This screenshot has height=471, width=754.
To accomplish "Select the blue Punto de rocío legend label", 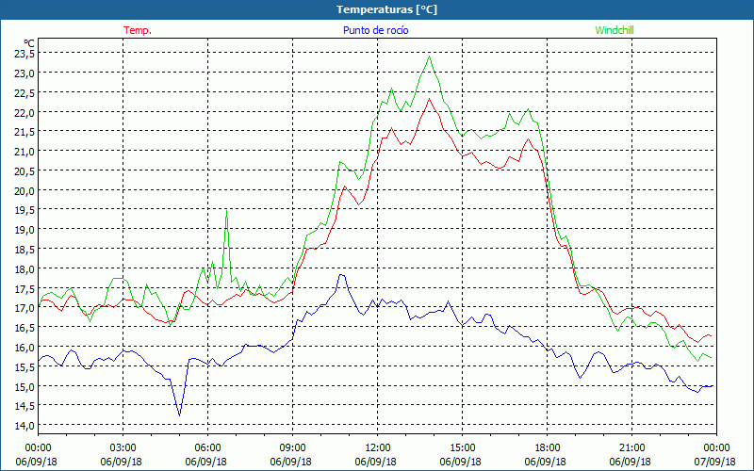I will tap(375, 30).
